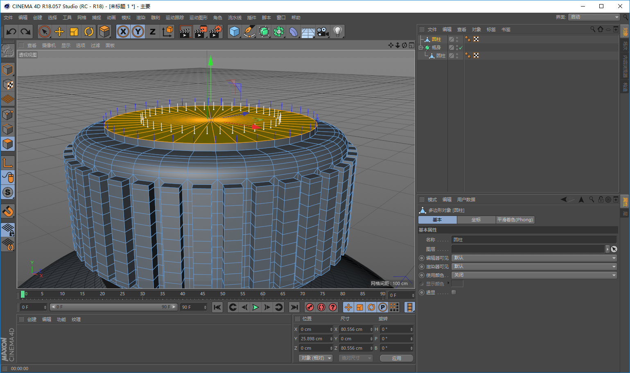Open 编辑器可见 dropdown
The width and height of the screenshot is (630, 373).
coord(534,258)
